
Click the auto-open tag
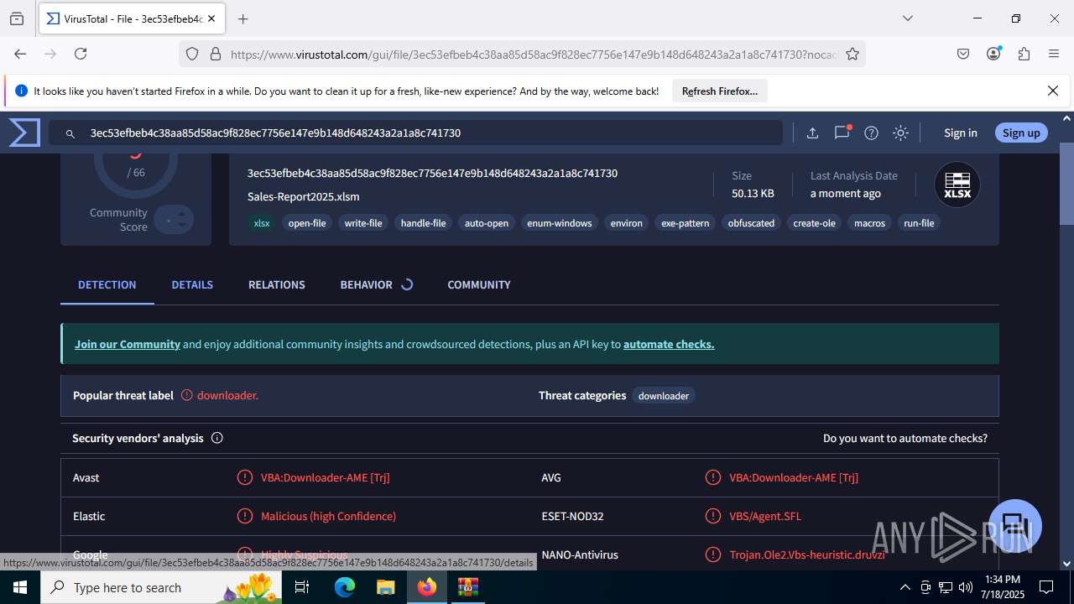[x=487, y=223]
